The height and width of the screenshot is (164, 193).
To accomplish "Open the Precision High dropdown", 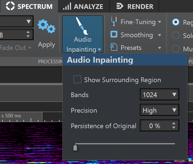I will (x=159, y=110).
